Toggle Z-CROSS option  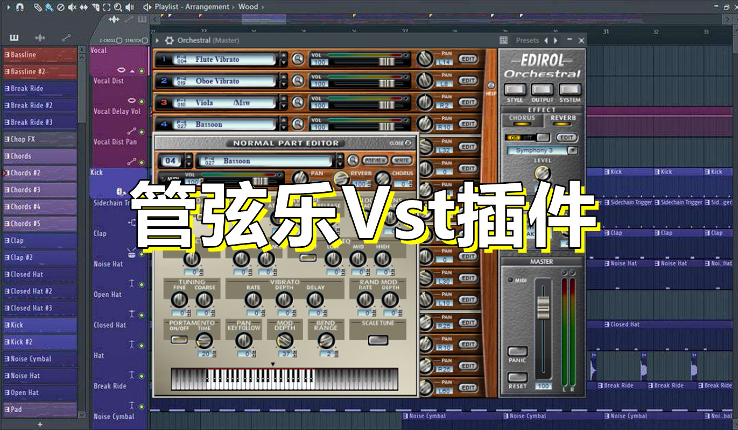118,40
